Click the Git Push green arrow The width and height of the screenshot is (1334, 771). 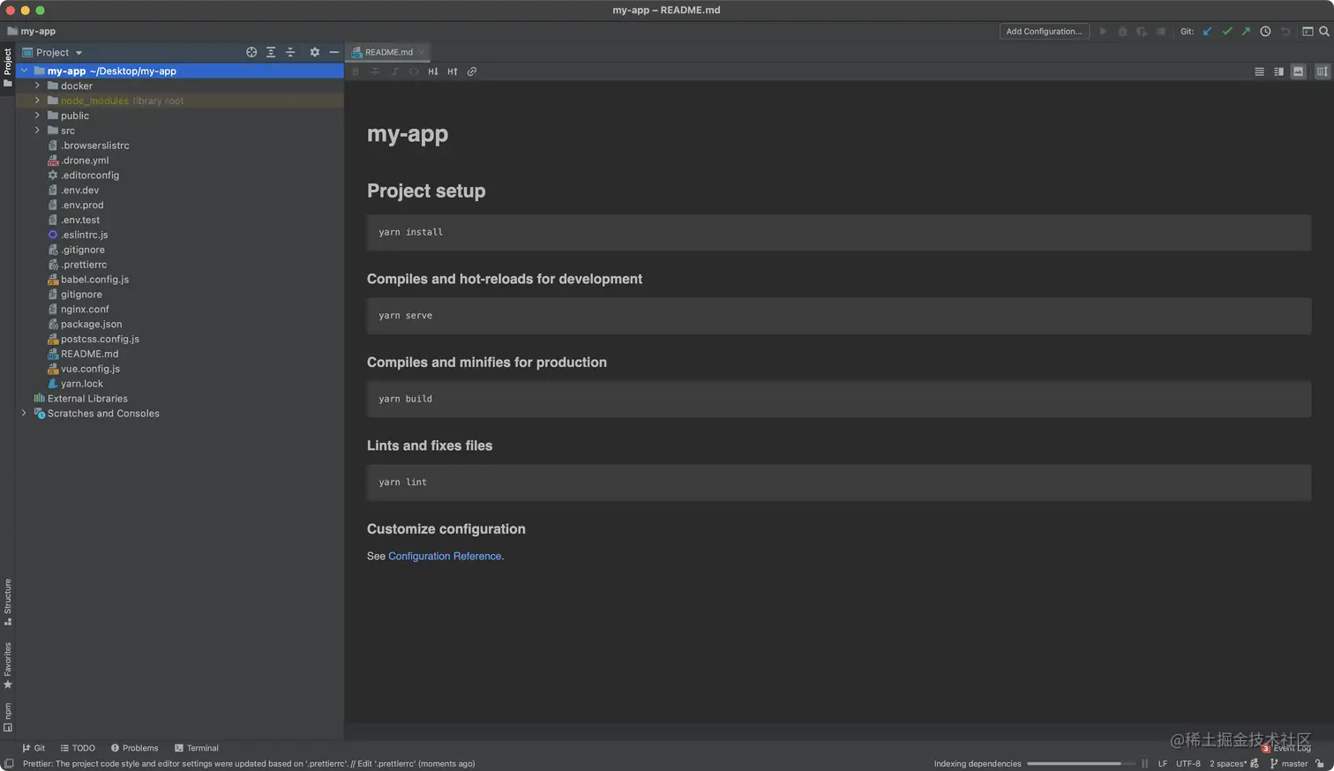click(1246, 31)
